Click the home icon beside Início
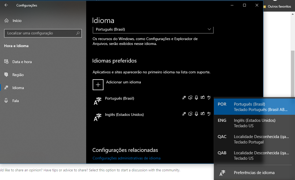295x180 pixels. pos(6,21)
